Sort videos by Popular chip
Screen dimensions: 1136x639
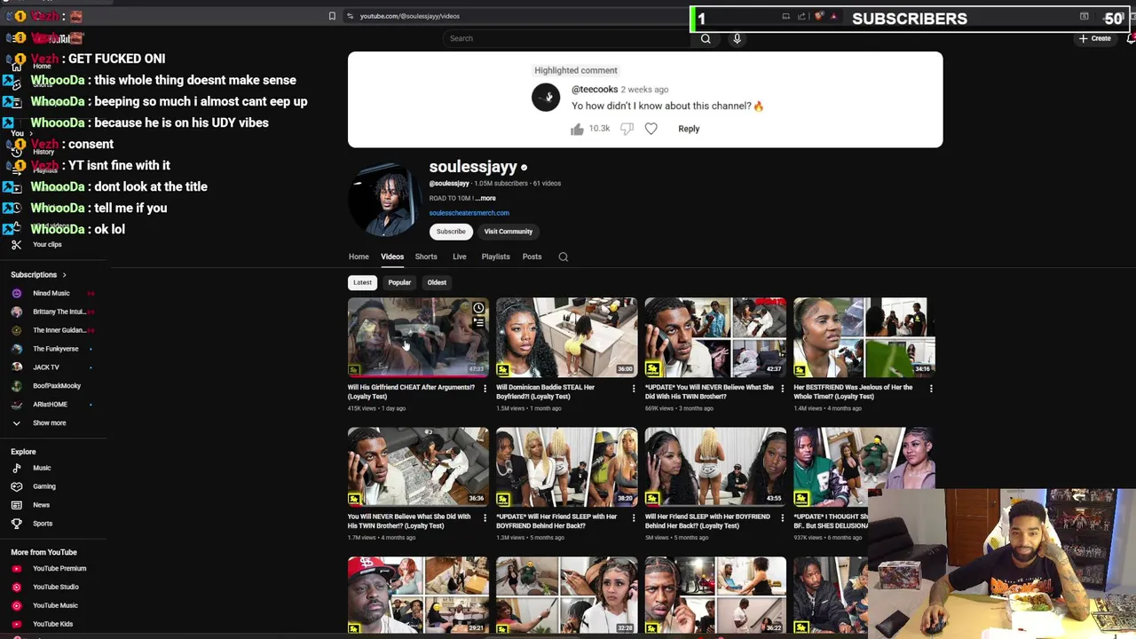tap(399, 282)
